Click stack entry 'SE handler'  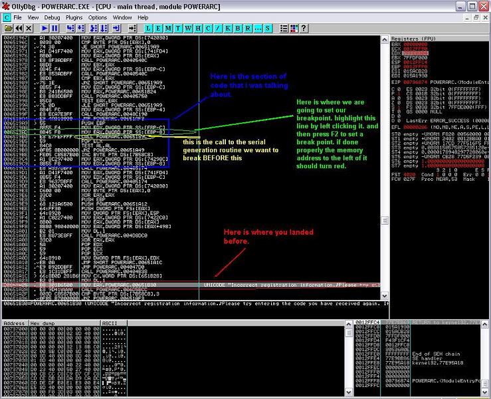[x=427, y=358]
